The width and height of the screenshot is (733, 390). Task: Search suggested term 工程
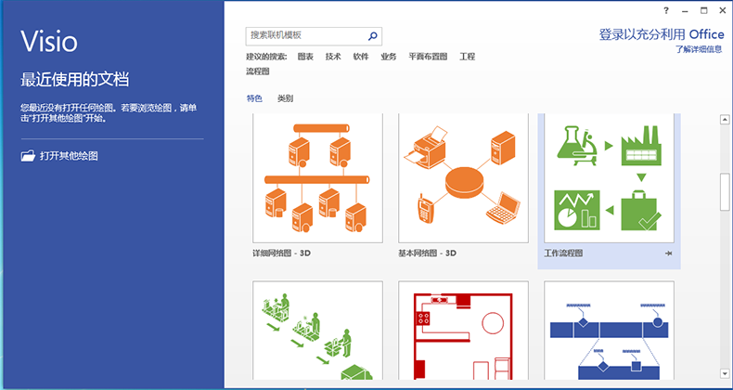pos(468,57)
